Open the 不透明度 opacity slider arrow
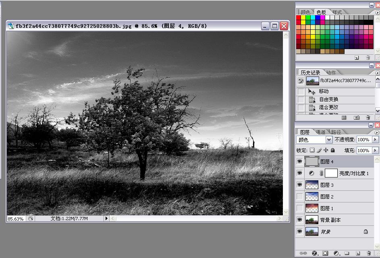The height and width of the screenshot is (258, 380). pyautogui.click(x=375, y=140)
